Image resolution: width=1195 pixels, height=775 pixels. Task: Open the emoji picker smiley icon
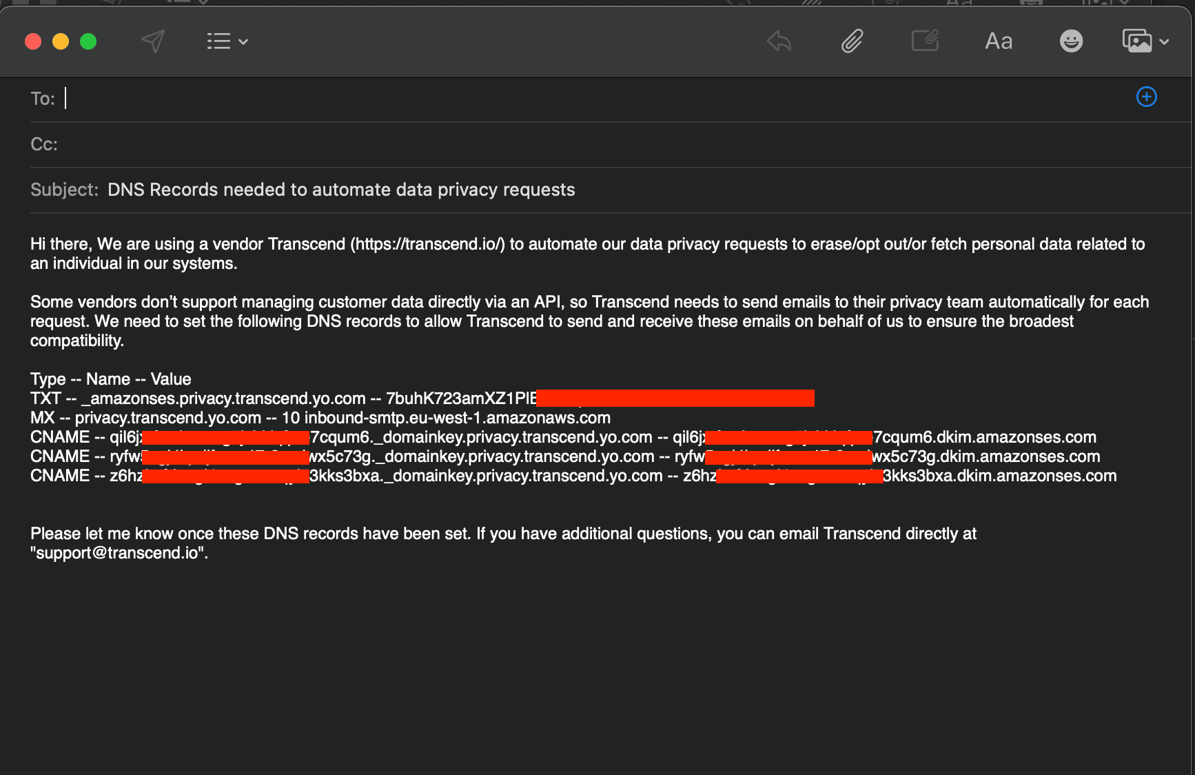coord(1071,41)
